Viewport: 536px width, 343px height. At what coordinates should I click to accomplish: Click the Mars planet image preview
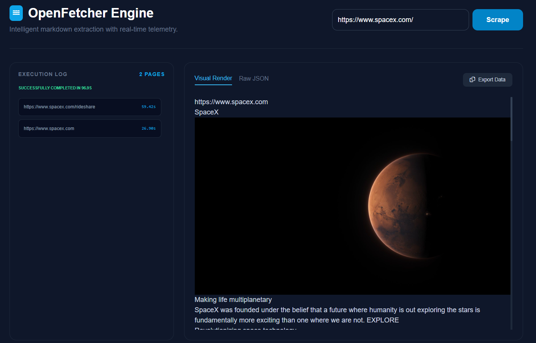353,206
